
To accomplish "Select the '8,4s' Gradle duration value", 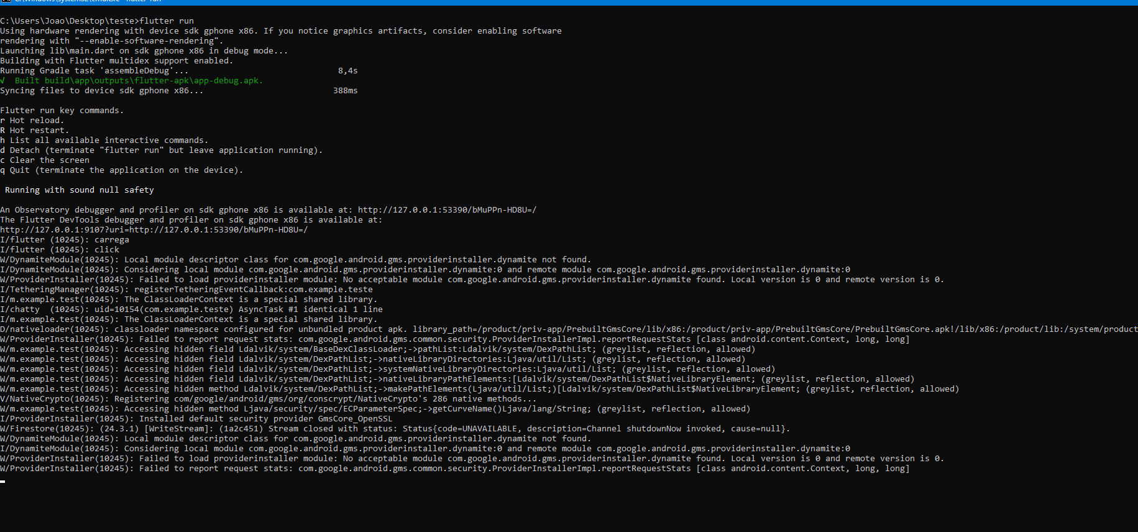I will (x=348, y=70).
